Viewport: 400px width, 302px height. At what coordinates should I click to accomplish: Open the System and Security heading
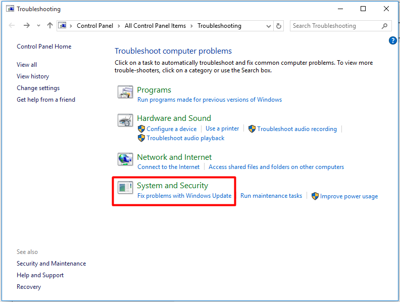[172, 186]
